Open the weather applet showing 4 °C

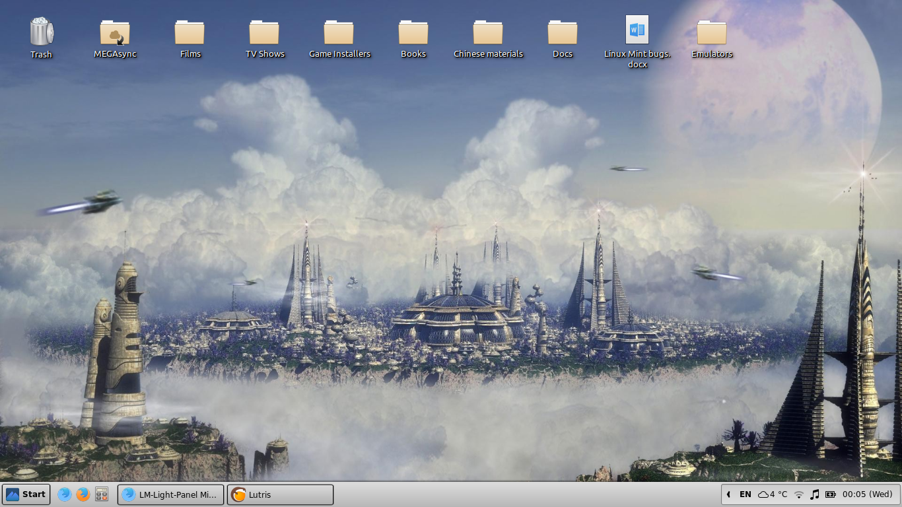coord(773,494)
